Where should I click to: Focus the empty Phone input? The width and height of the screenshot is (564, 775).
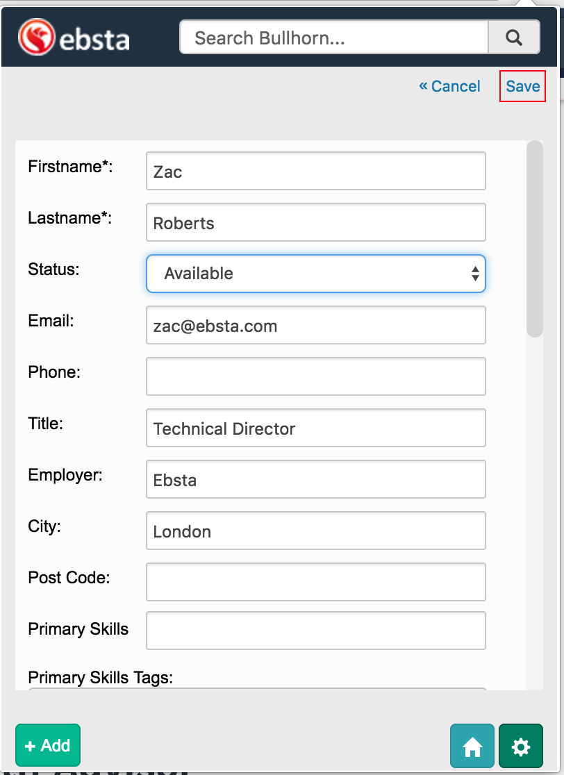coord(315,376)
